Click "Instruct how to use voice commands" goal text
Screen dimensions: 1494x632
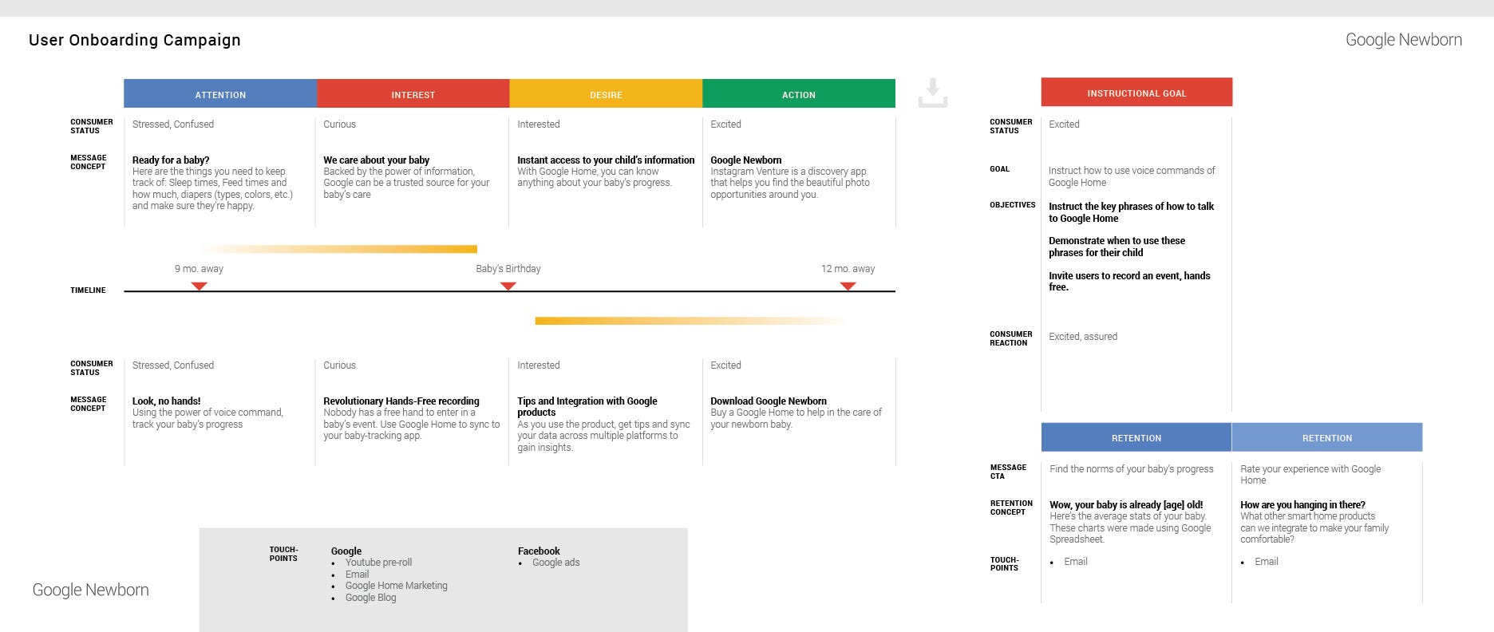(x=1132, y=176)
